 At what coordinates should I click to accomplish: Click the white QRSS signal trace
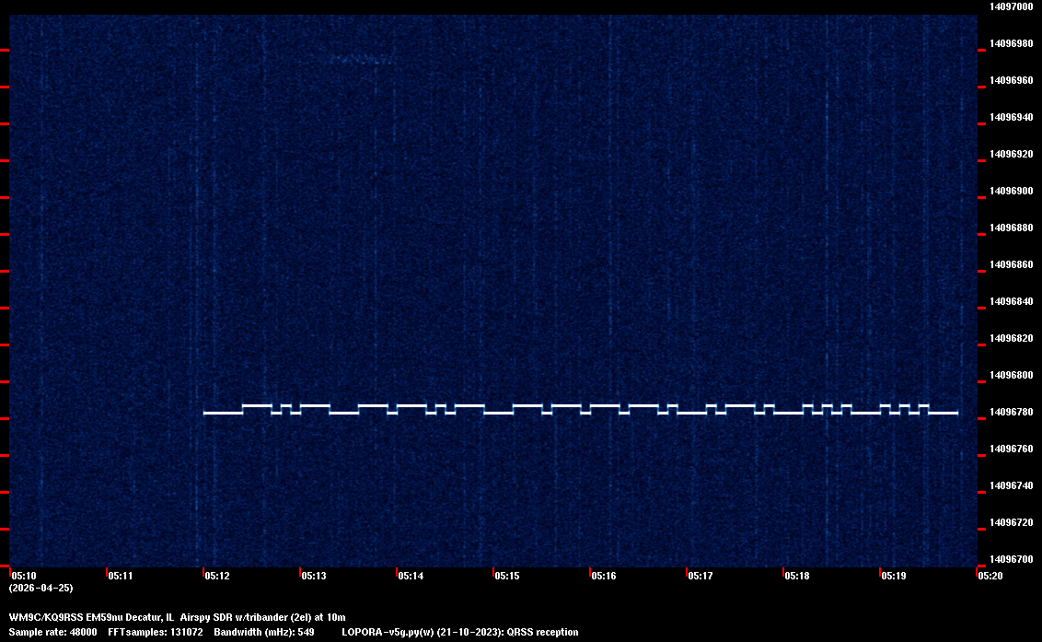[580, 410]
